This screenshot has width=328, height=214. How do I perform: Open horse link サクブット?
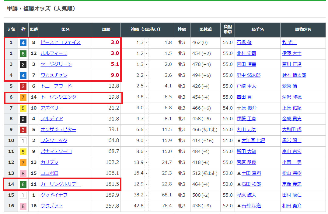pos(52,206)
